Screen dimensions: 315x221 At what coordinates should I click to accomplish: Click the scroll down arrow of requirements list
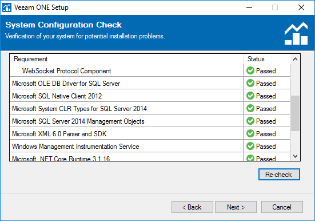coord(295,156)
